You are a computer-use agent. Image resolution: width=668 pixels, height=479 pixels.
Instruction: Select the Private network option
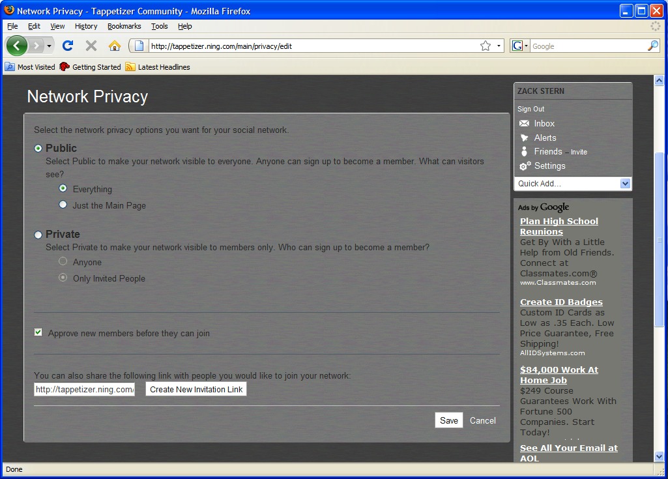38,235
